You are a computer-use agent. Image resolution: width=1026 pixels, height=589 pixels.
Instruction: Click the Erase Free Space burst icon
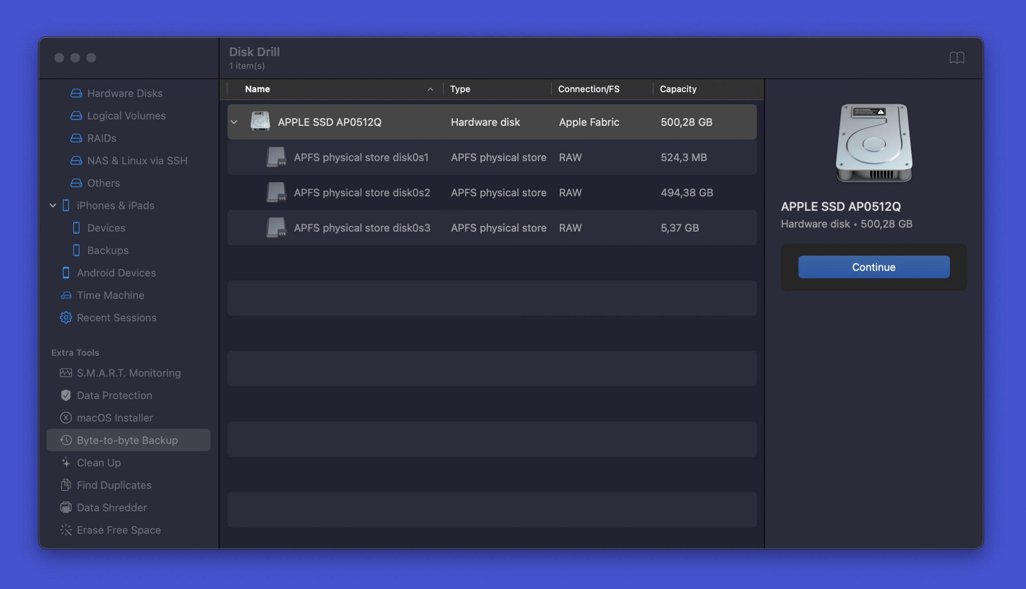click(66, 530)
